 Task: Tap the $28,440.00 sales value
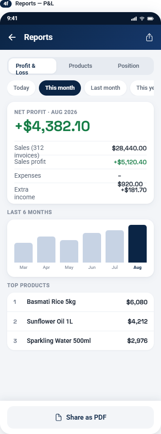click(x=129, y=149)
